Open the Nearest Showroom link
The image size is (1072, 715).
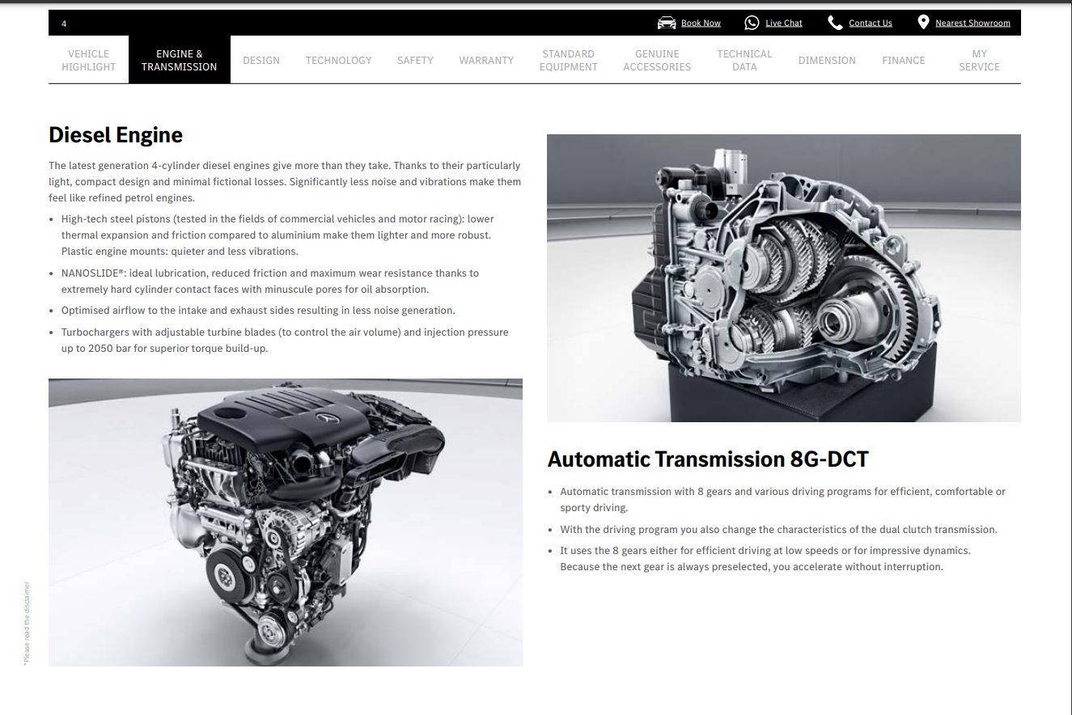point(972,23)
